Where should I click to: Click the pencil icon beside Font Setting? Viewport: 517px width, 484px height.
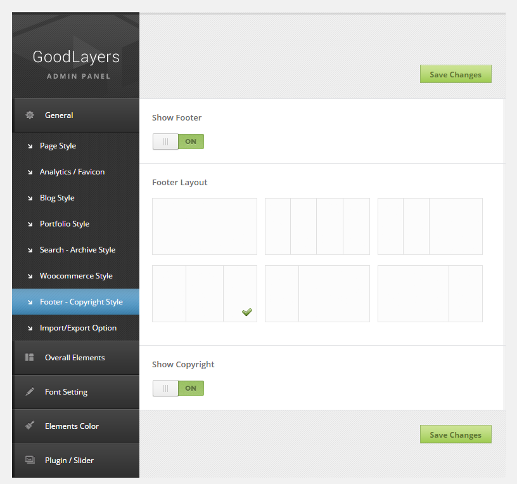pyautogui.click(x=30, y=391)
